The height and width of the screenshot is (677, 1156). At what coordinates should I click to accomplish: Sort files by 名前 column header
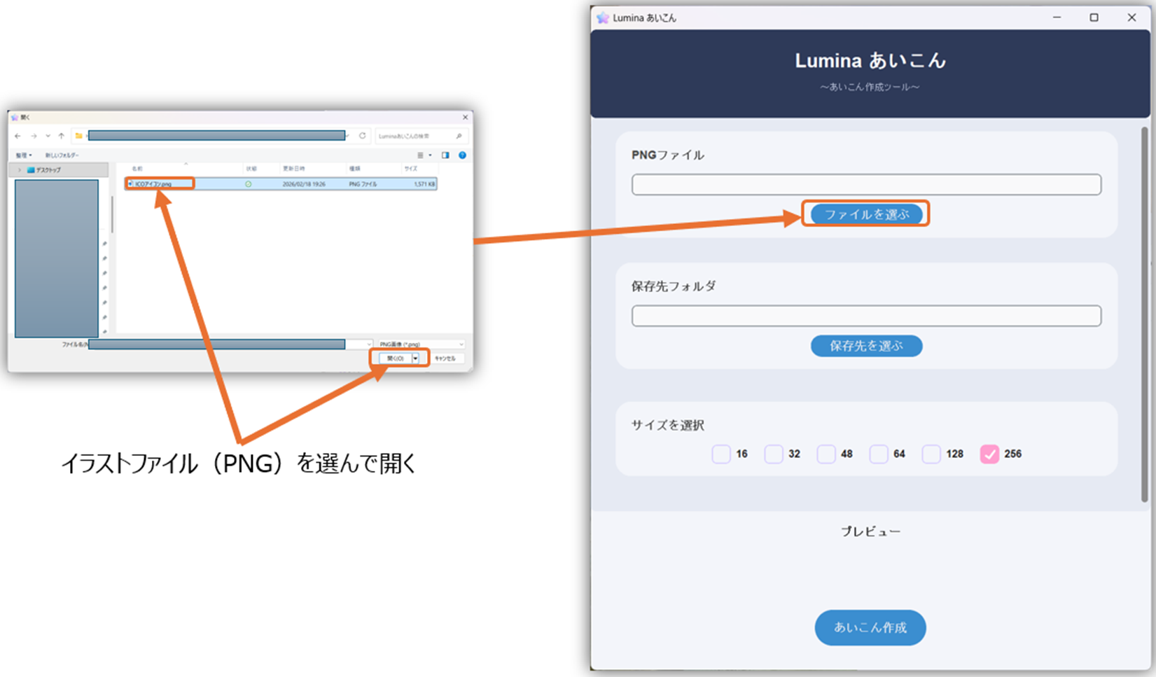point(137,169)
